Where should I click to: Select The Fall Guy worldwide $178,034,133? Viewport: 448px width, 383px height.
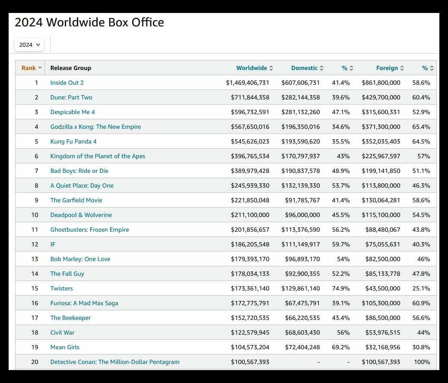pyautogui.click(x=250, y=274)
